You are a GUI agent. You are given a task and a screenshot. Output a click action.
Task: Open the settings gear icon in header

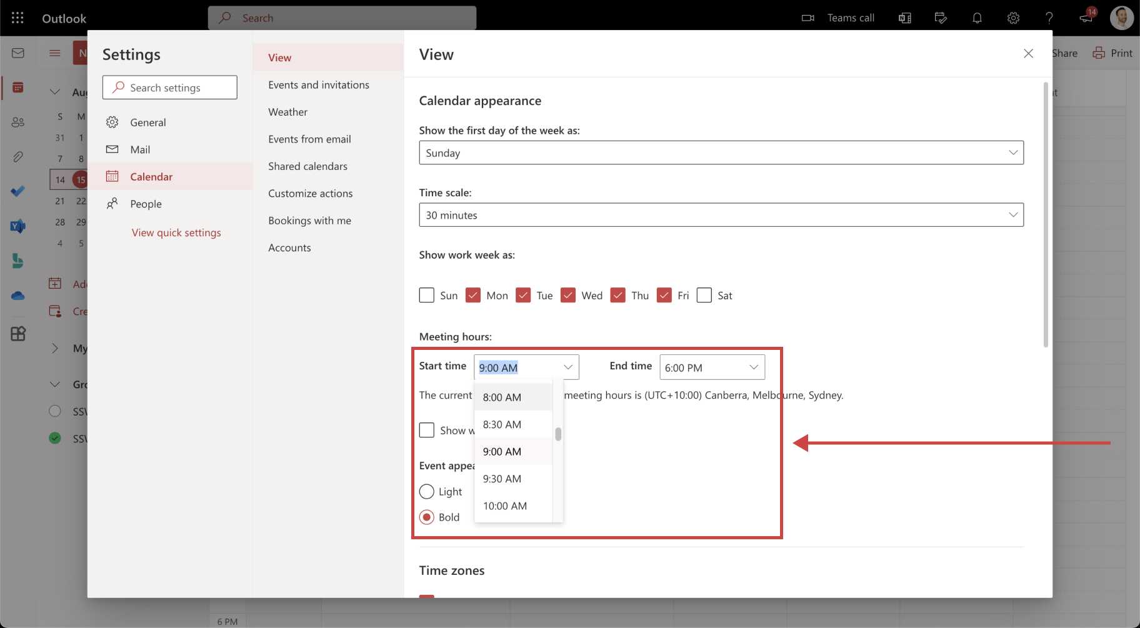1013,18
